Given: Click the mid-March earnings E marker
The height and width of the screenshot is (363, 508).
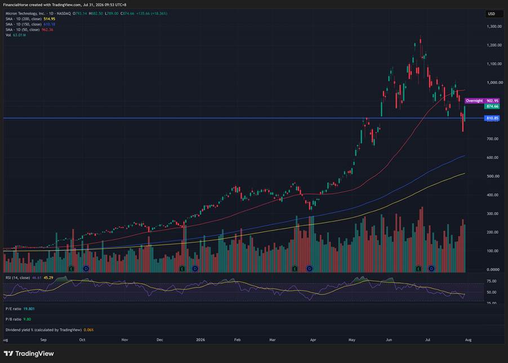Looking at the screenshot, I should (x=295, y=269).
